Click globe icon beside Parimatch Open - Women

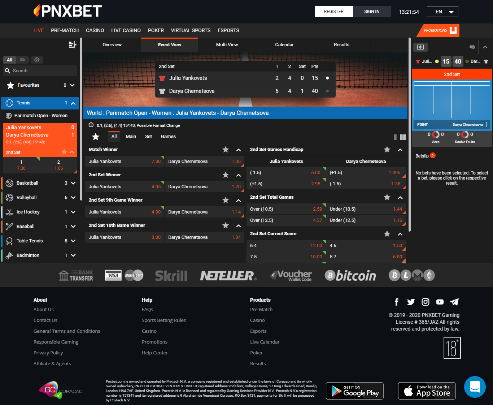[9, 116]
